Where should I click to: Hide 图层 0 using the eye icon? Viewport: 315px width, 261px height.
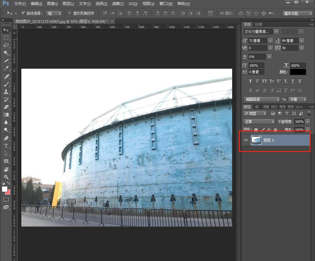click(x=246, y=140)
